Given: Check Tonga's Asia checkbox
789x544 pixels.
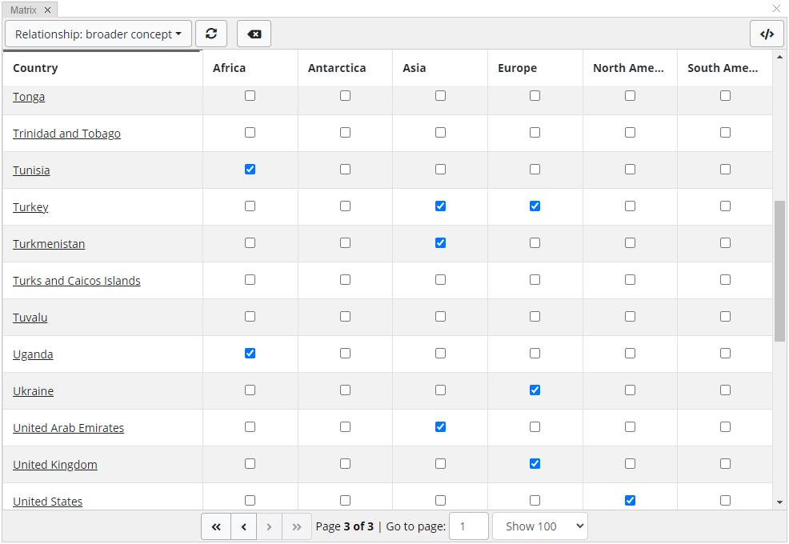Looking at the screenshot, I should pyautogui.click(x=440, y=96).
